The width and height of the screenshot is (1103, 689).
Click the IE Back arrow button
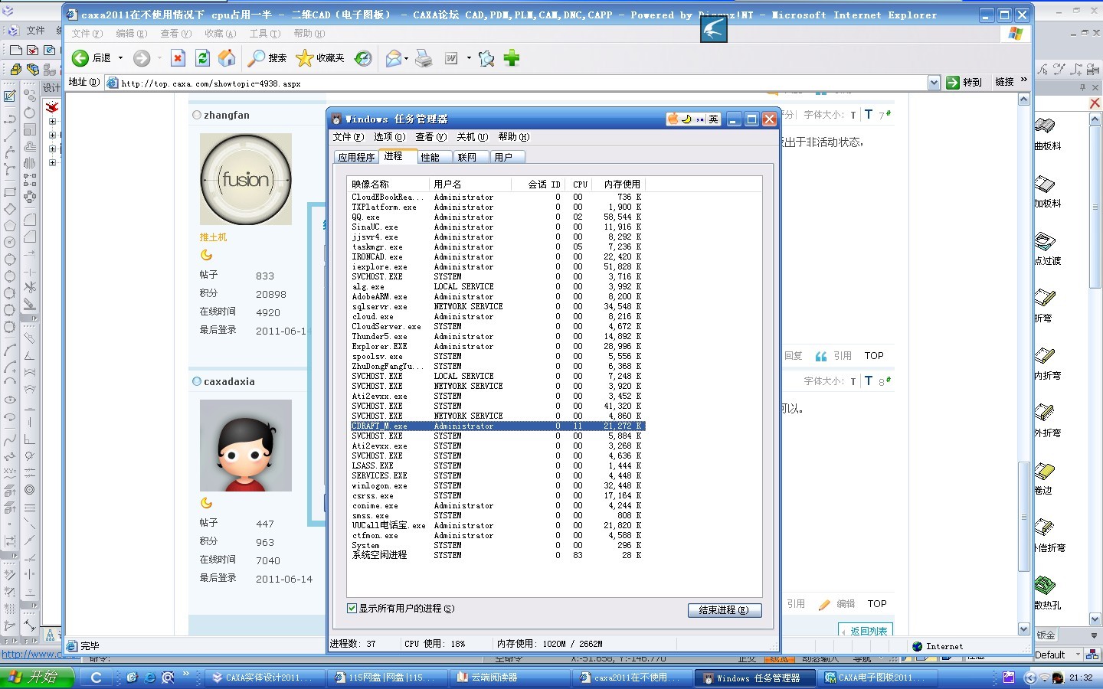tap(80, 58)
